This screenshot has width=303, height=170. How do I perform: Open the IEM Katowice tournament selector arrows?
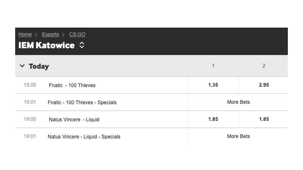(82, 45)
